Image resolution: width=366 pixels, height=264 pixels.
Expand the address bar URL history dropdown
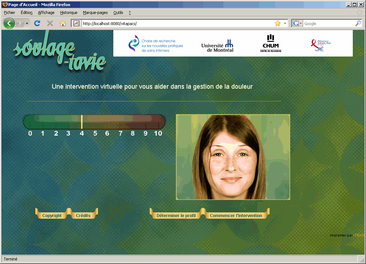tap(285, 24)
